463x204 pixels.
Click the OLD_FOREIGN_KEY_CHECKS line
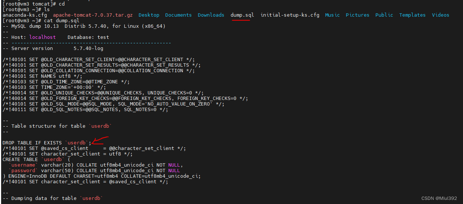point(125,98)
